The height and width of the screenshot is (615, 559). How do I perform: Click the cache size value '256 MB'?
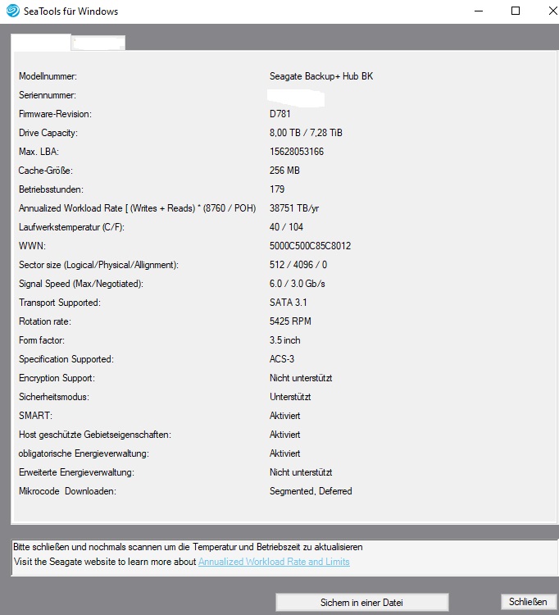(x=284, y=171)
